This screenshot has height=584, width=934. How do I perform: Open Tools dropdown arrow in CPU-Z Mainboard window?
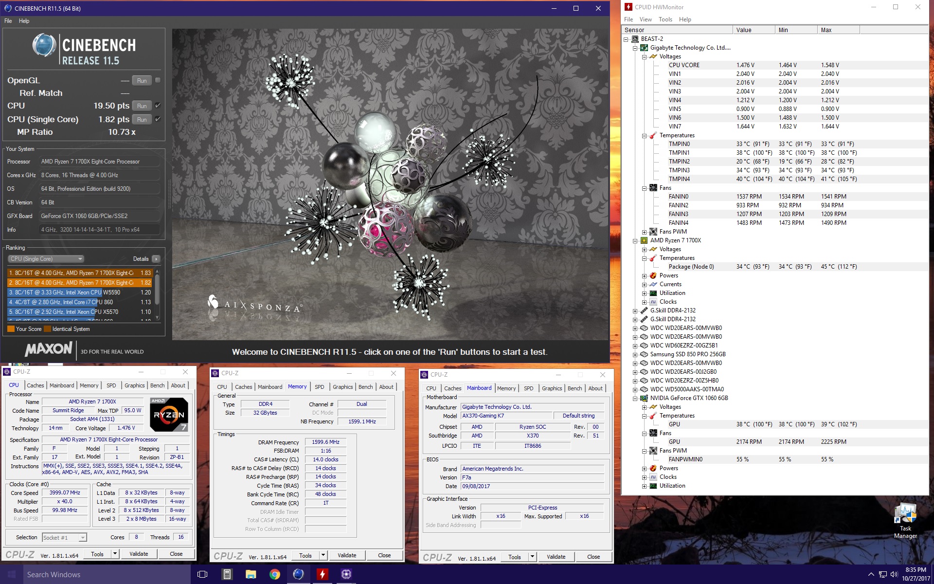coord(532,557)
